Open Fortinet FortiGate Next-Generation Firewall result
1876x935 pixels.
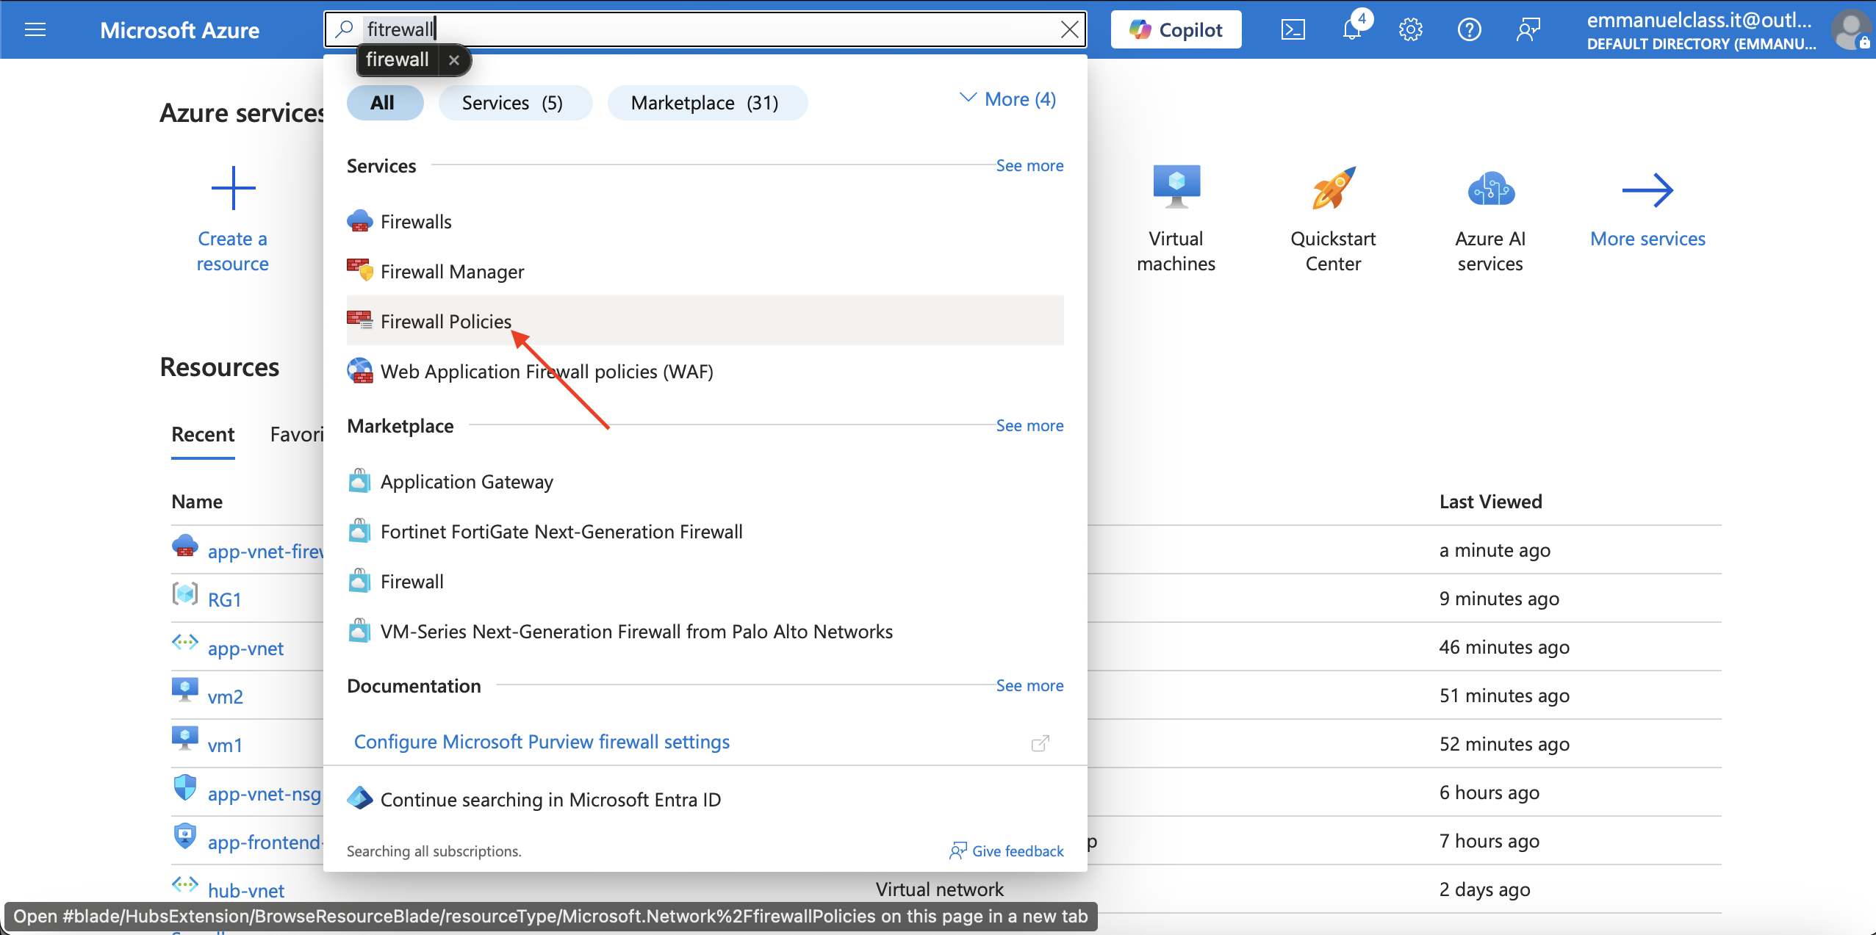tap(705, 531)
